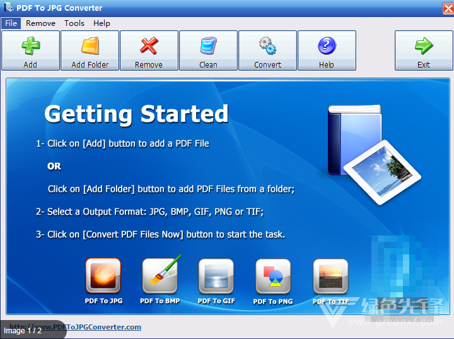This screenshot has width=454, height=339.
Task: Close the PDF To JPG Converter window
Action: 448,8
